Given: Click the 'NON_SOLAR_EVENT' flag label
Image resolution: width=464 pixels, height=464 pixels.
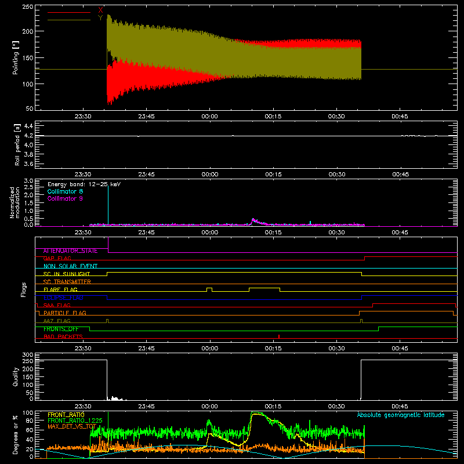Looking at the screenshot, I should point(70,266).
